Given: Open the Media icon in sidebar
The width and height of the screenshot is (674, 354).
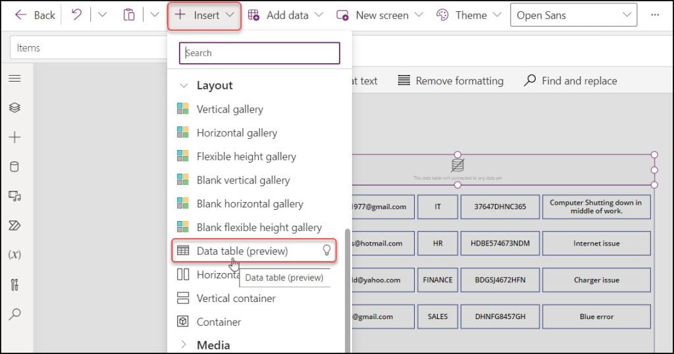Looking at the screenshot, I should pyautogui.click(x=14, y=196).
